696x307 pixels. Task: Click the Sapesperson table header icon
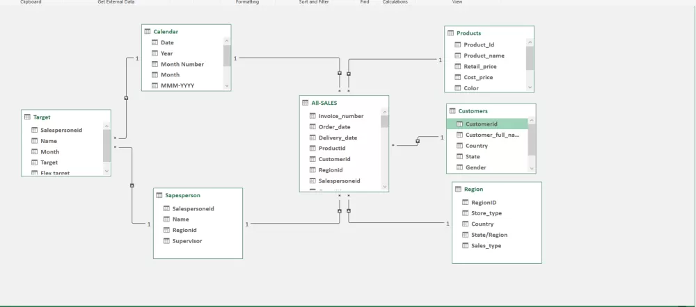[159, 195]
